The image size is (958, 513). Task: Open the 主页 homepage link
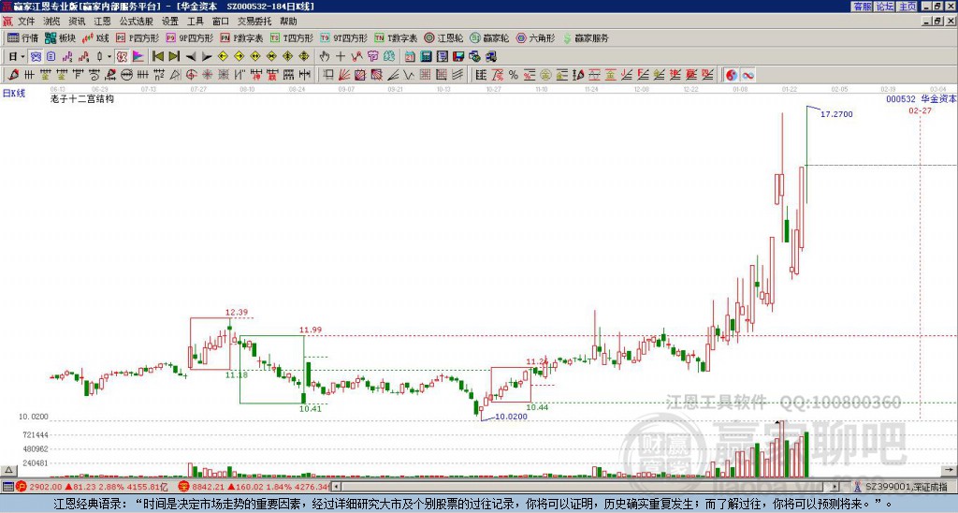[907, 7]
